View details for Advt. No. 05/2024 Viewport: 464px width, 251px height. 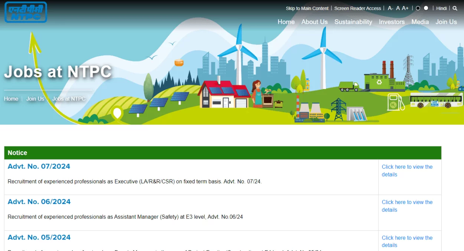[x=407, y=241]
